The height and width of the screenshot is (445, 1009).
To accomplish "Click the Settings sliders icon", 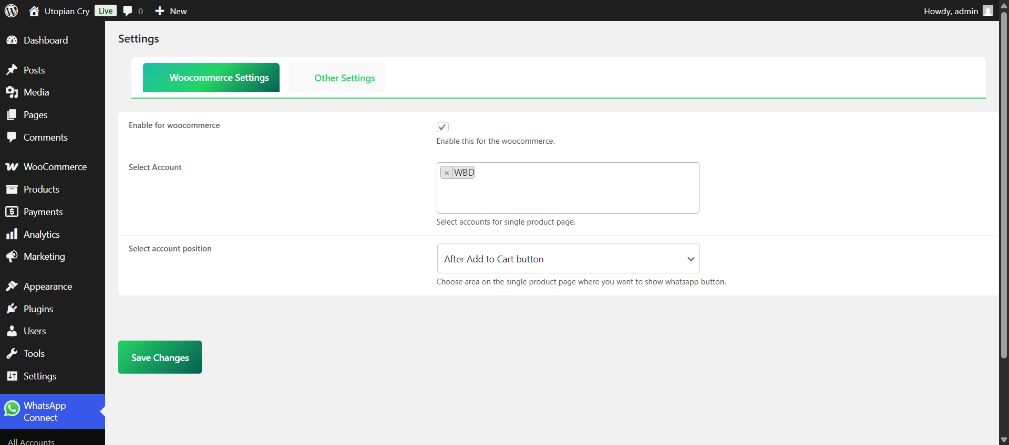I will (x=12, y=376).
